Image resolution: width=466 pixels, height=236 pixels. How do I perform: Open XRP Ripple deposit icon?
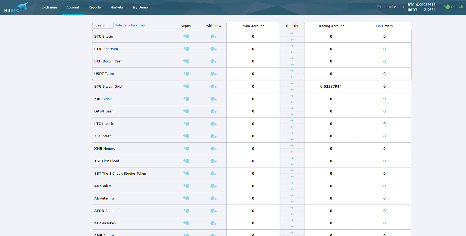(186, 99)
